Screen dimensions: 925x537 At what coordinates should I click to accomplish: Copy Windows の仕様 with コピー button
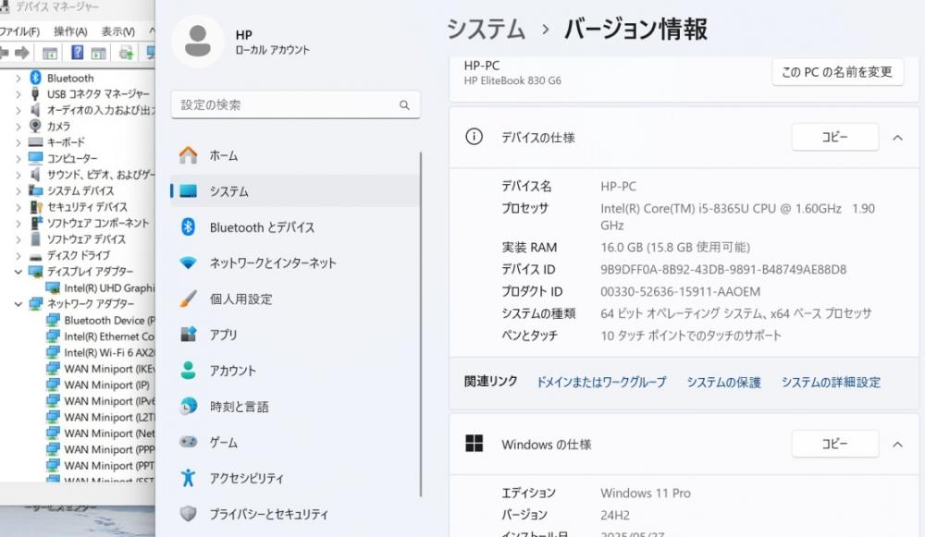pyautogui.click(x=834, y=444)
